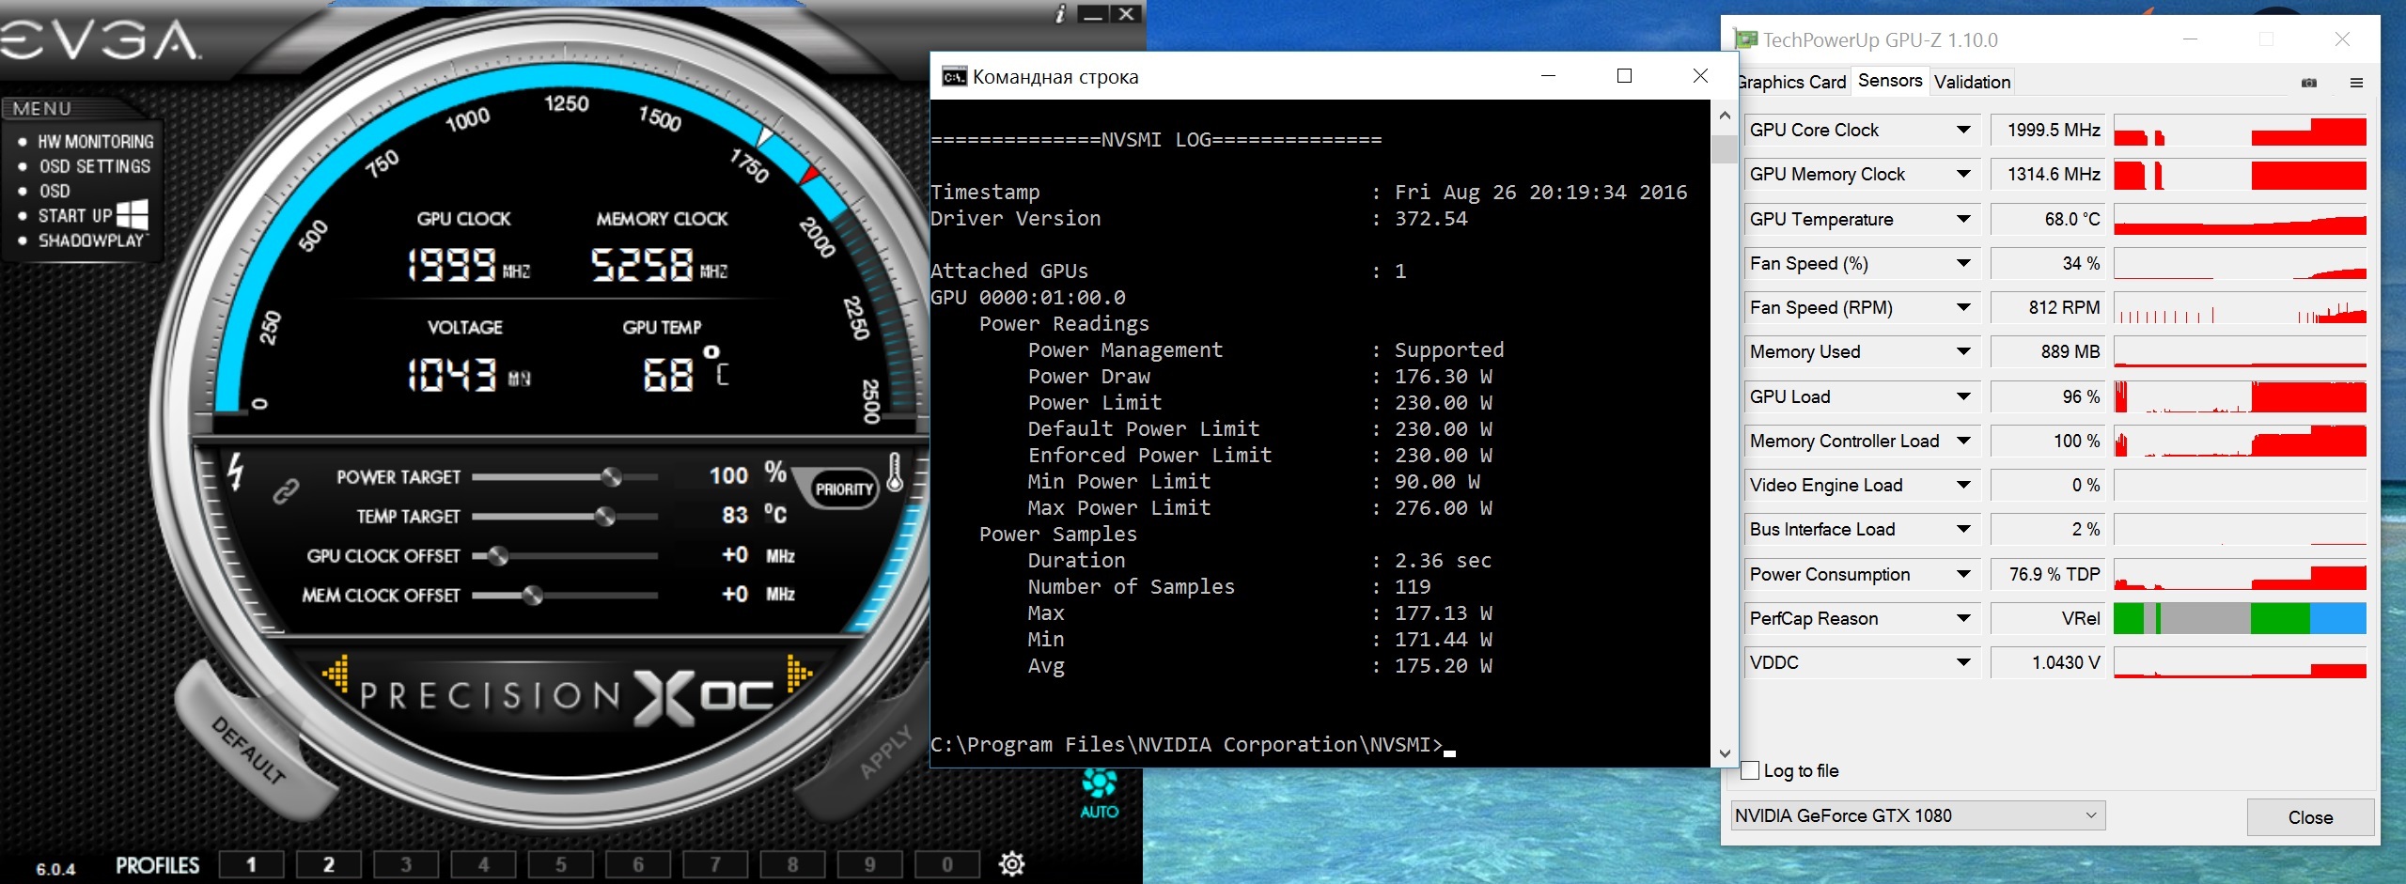Image resolution: width=2406 pixels, height=884 pixels.
Task: Open SHADOWPLAY menu item
Action: click(92, 240)
